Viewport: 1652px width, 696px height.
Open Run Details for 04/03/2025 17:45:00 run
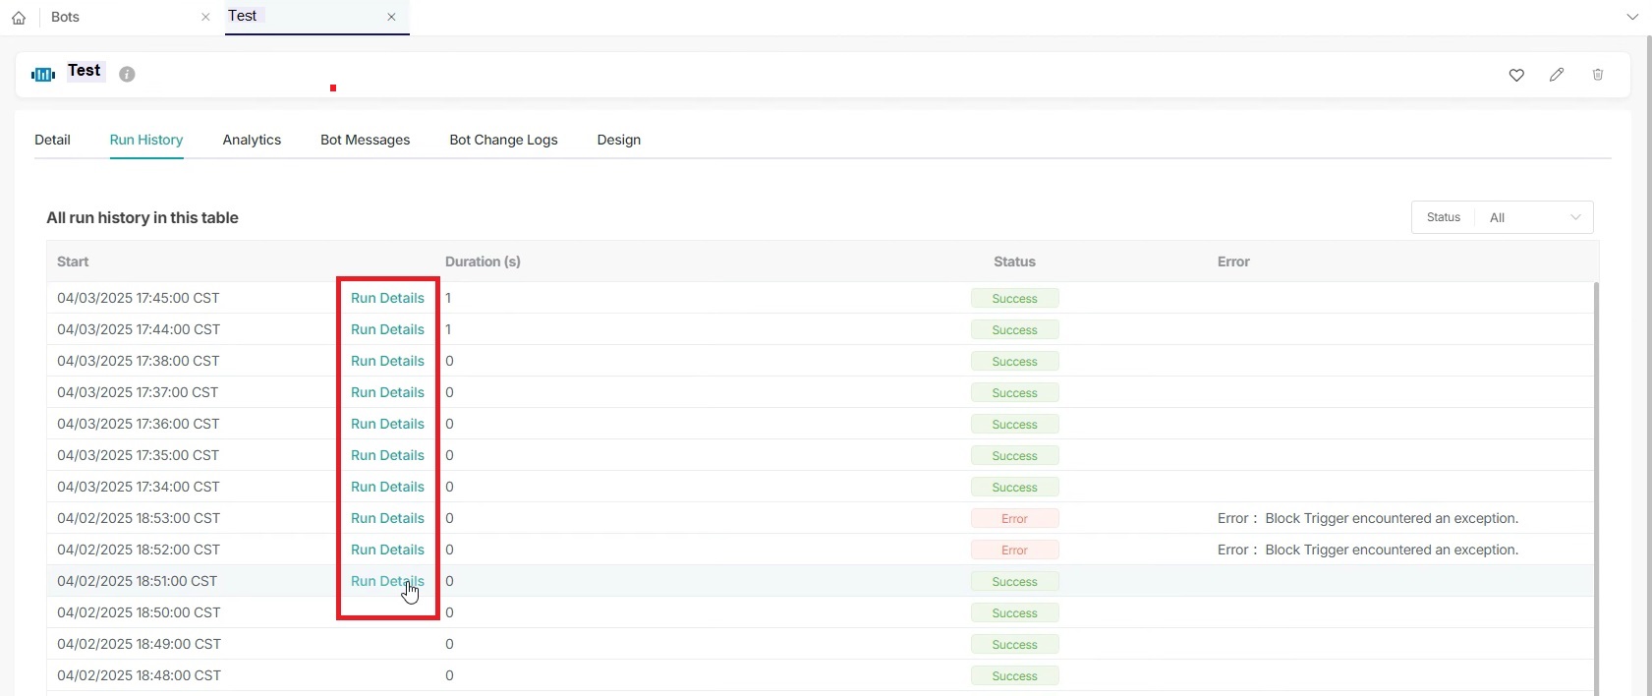387,298
